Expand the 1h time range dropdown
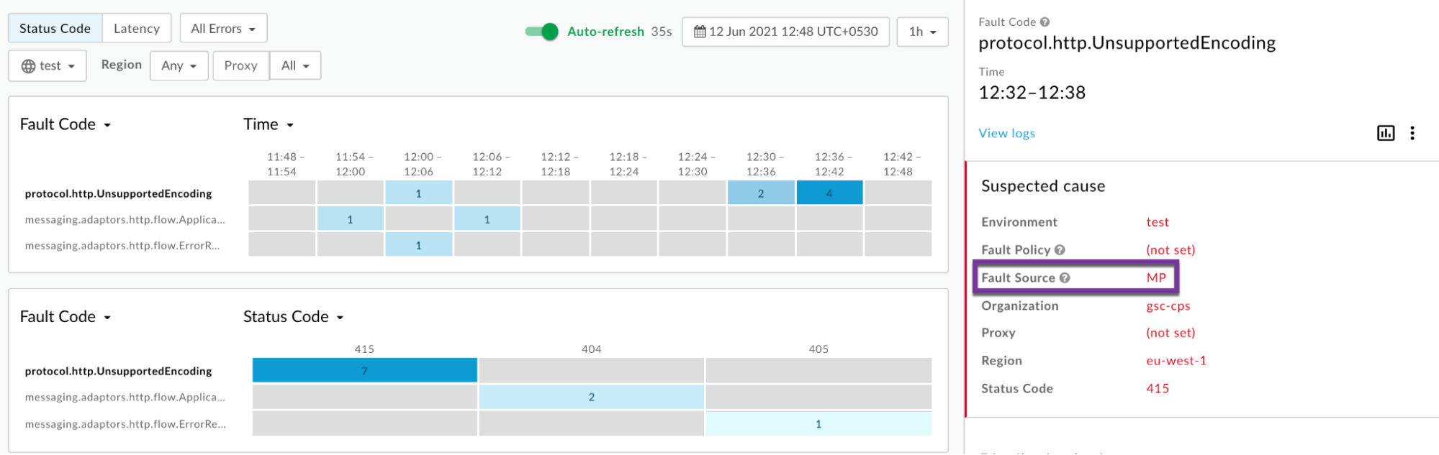 [922, 32]
